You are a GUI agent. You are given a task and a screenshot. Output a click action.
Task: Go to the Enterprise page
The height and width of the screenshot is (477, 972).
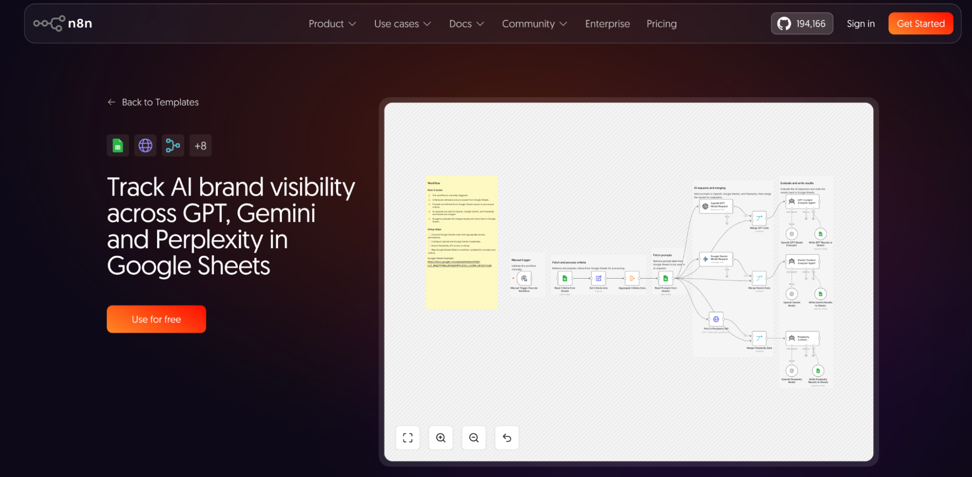click(x=607, y=24)
